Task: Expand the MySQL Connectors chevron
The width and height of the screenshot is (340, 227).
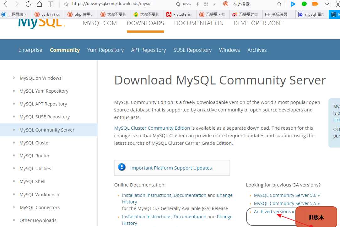Action: [x=14, y=207]
